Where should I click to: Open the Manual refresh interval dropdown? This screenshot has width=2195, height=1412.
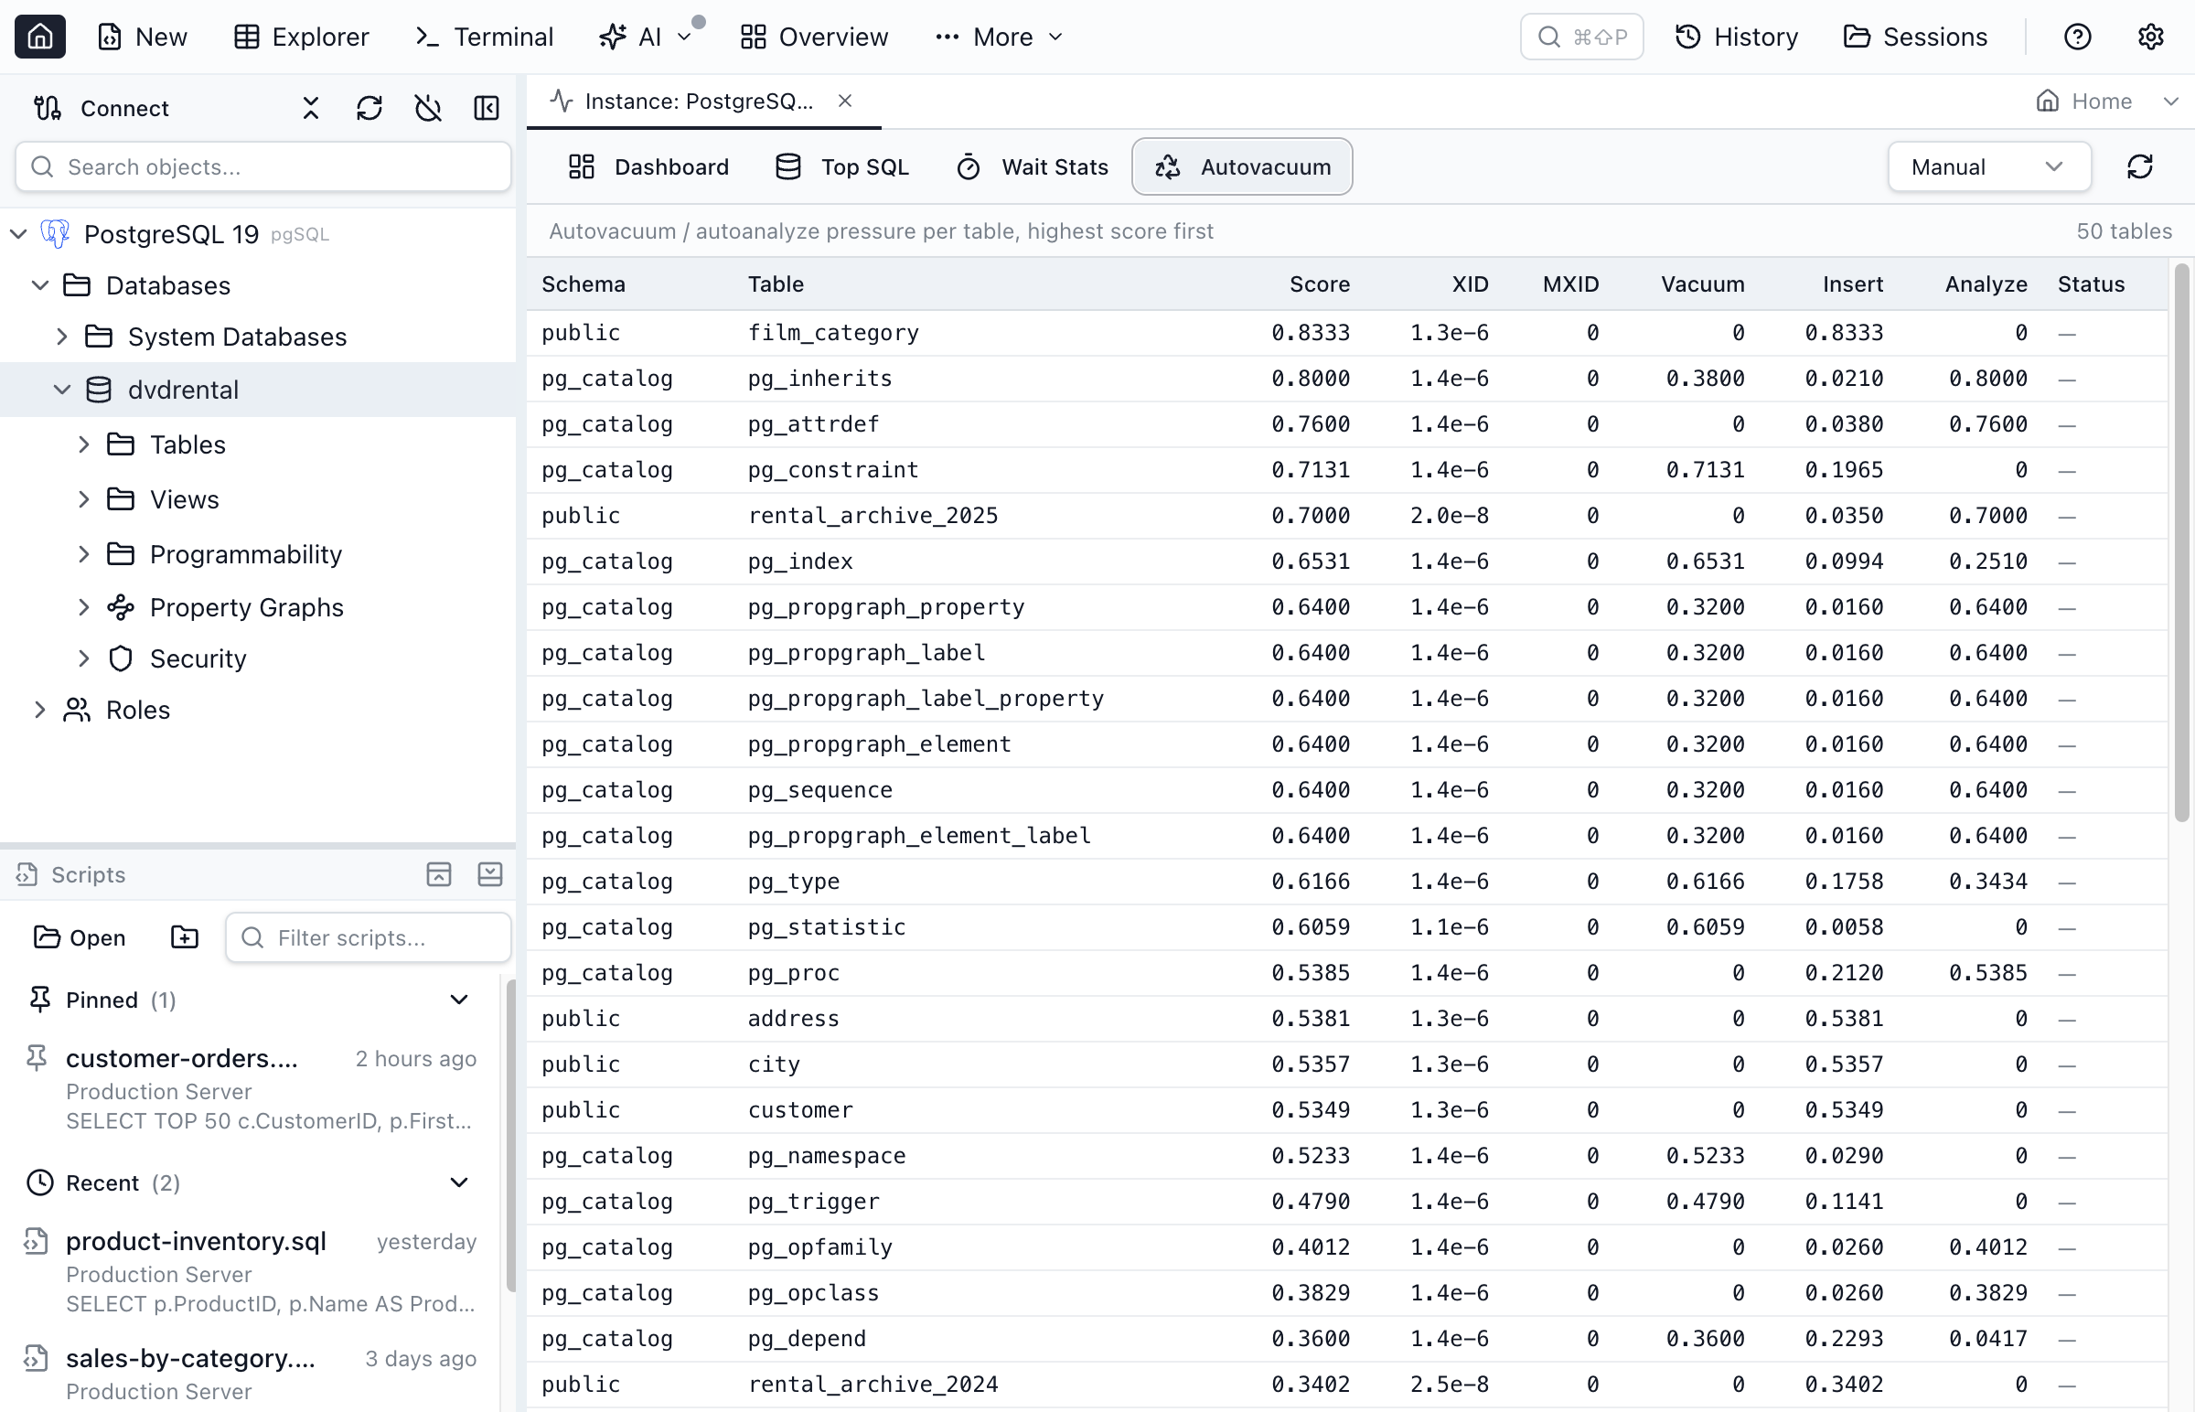pos(1988,166)
